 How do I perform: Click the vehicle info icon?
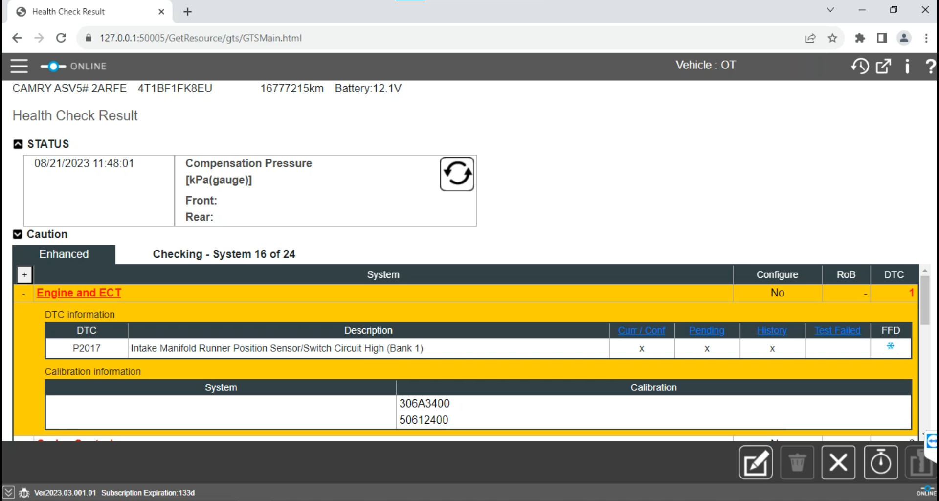(907, 66)
